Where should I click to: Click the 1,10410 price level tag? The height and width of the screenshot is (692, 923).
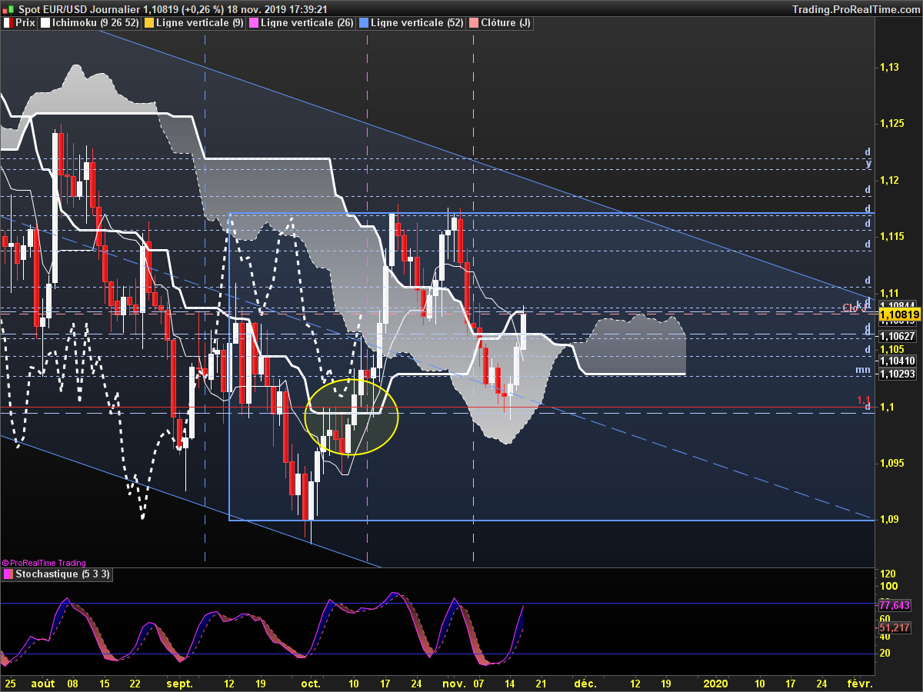pos(897,361)
